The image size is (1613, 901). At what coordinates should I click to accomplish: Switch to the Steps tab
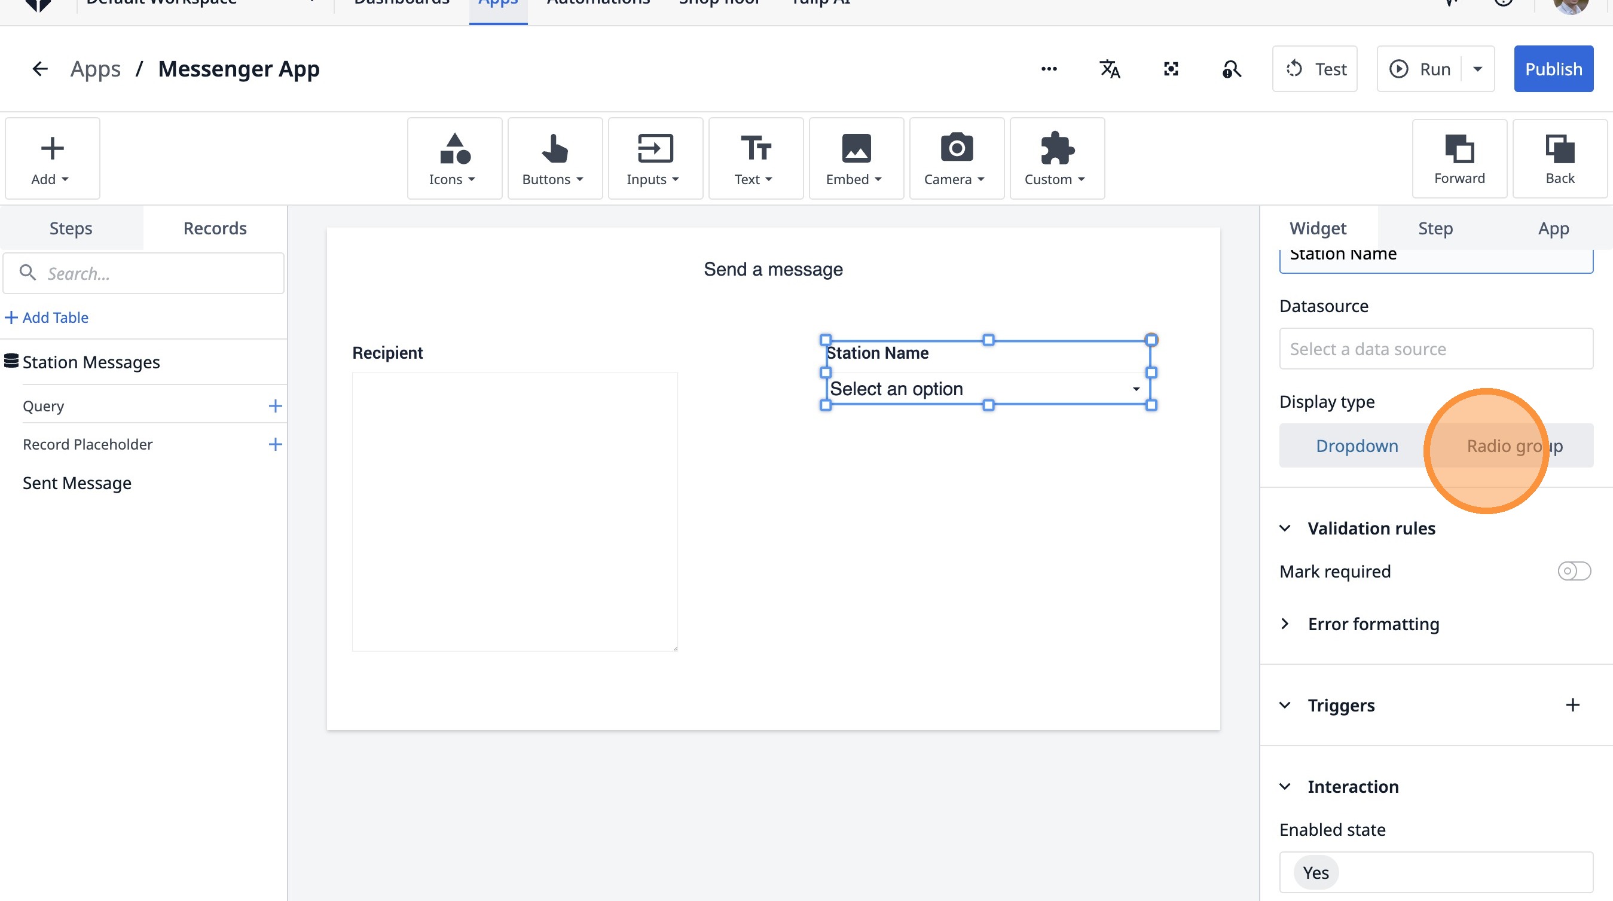(71, 228)
